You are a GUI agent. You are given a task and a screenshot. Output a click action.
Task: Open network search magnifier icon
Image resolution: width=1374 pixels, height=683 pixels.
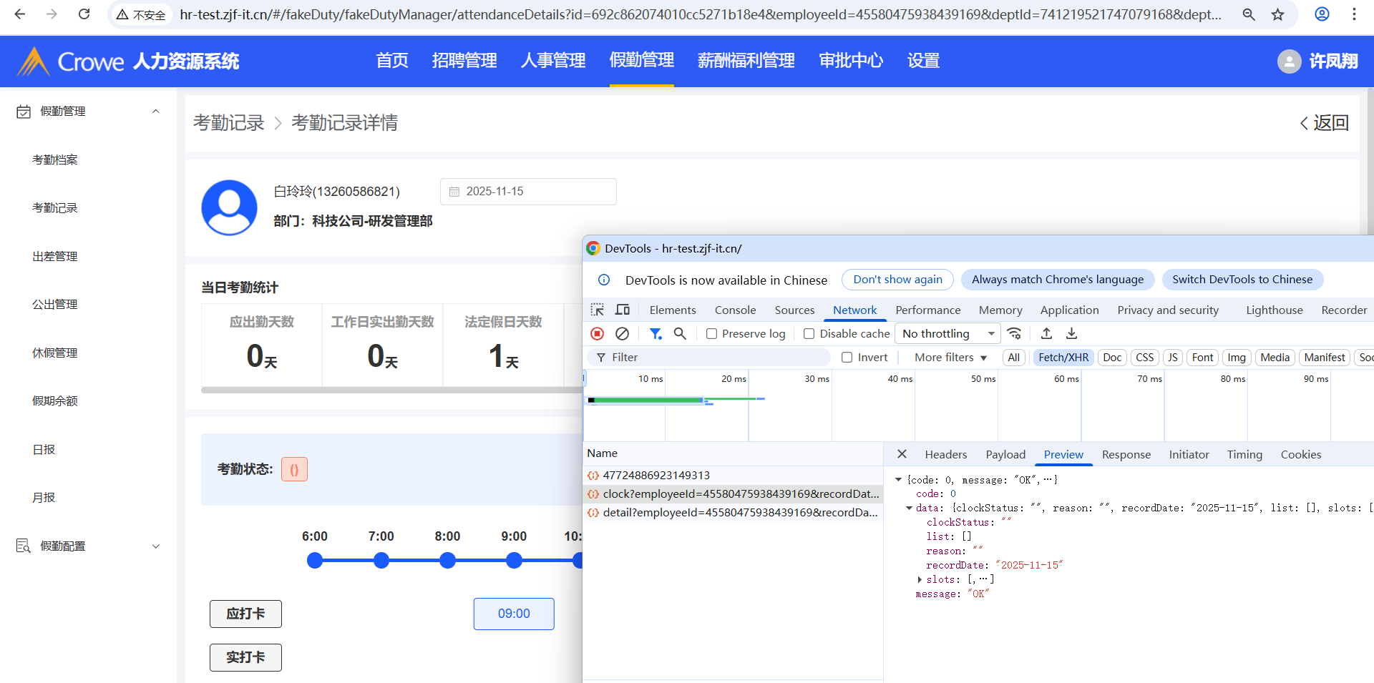pos(680,333)
